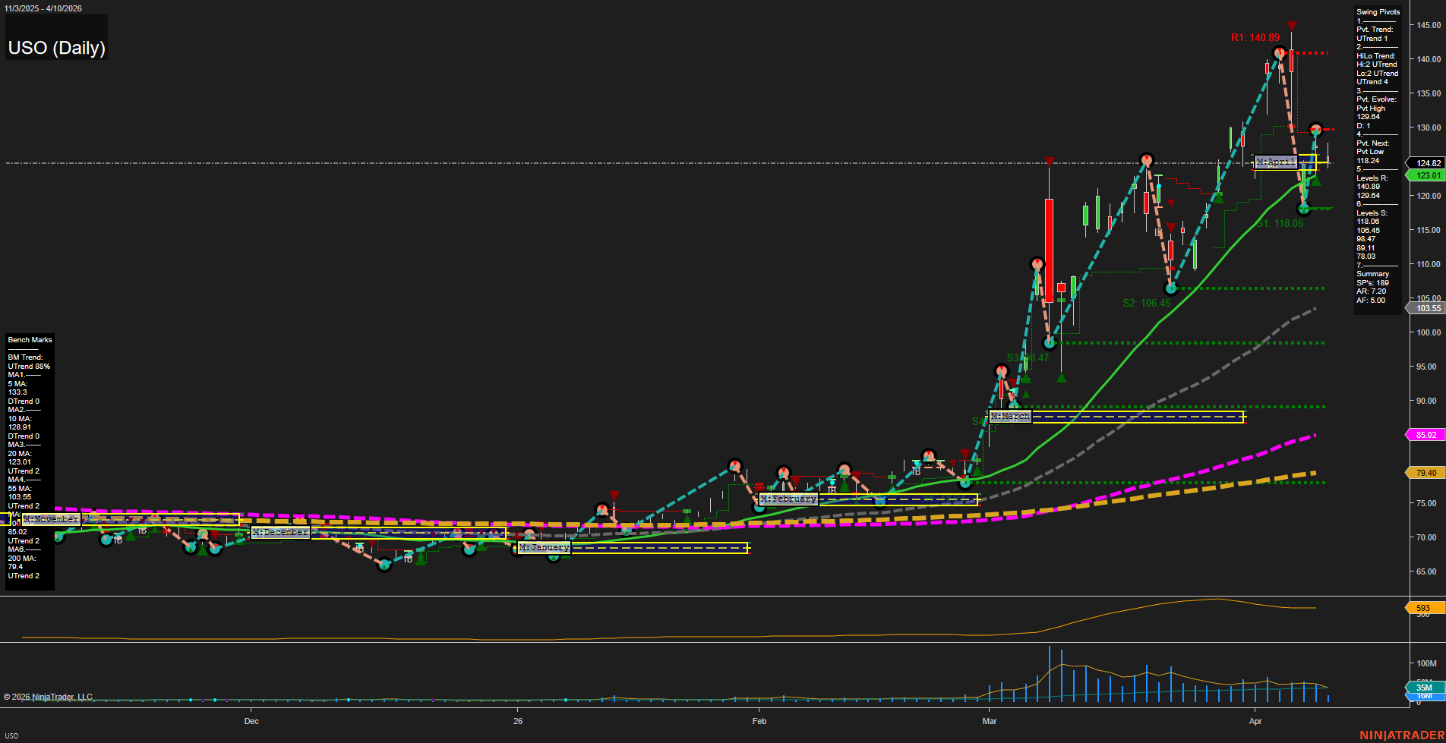Select the gold 79.40 price axis marker

tap(1425, 473)
